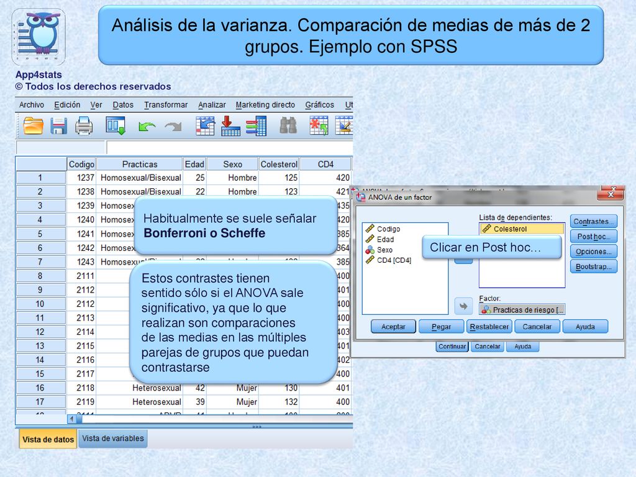
Task: Select row number 17 header
Action: click(40, 402)
